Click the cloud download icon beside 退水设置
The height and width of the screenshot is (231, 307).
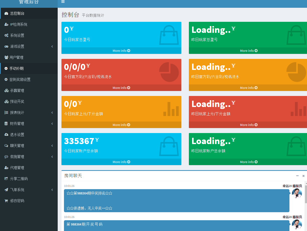click(x=6, y=135)
